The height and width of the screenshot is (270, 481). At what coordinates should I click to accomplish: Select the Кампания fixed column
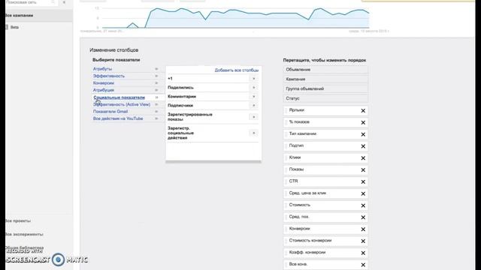click(x=325, y=79)
